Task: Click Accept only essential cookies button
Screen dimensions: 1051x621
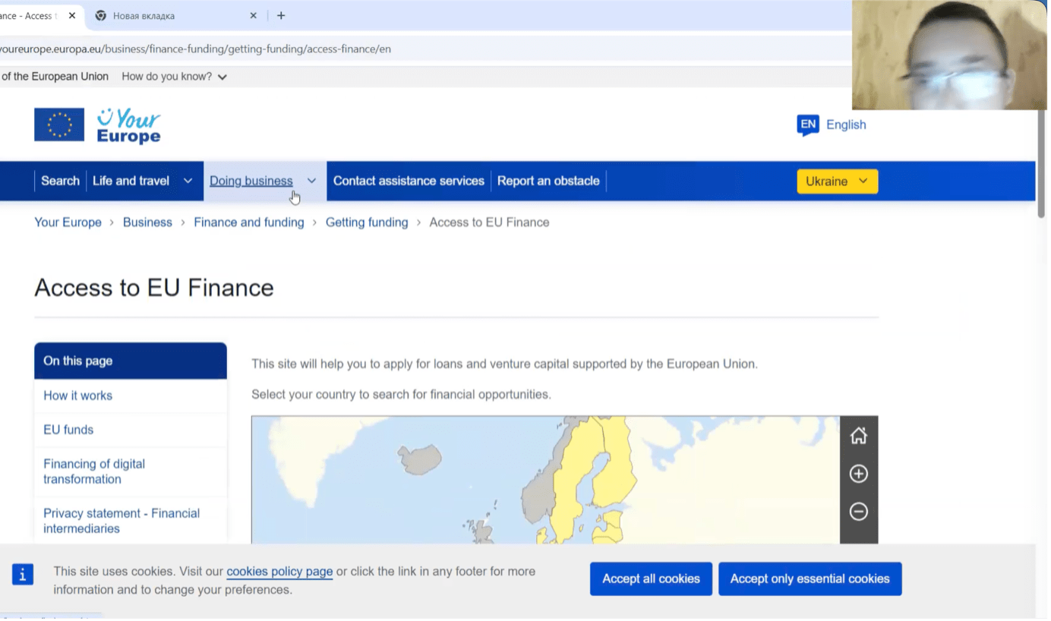Action: [810, 578]
